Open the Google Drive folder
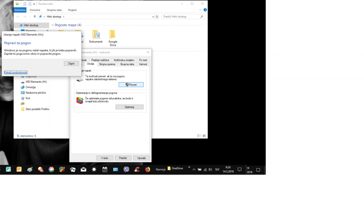This screenshot has width=364, height=205. click(112, 34)
